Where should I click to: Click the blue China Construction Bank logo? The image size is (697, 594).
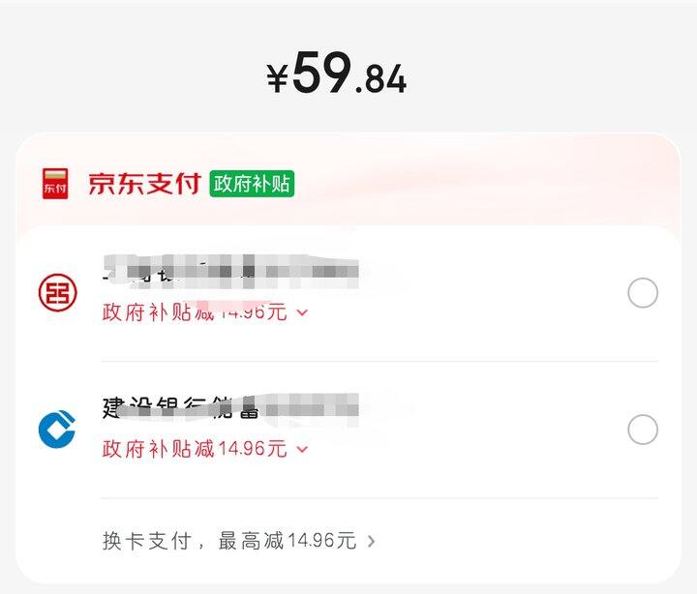pos(57,430)
